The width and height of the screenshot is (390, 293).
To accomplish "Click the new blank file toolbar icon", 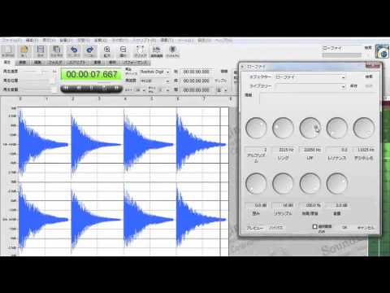I will [8, 51].
